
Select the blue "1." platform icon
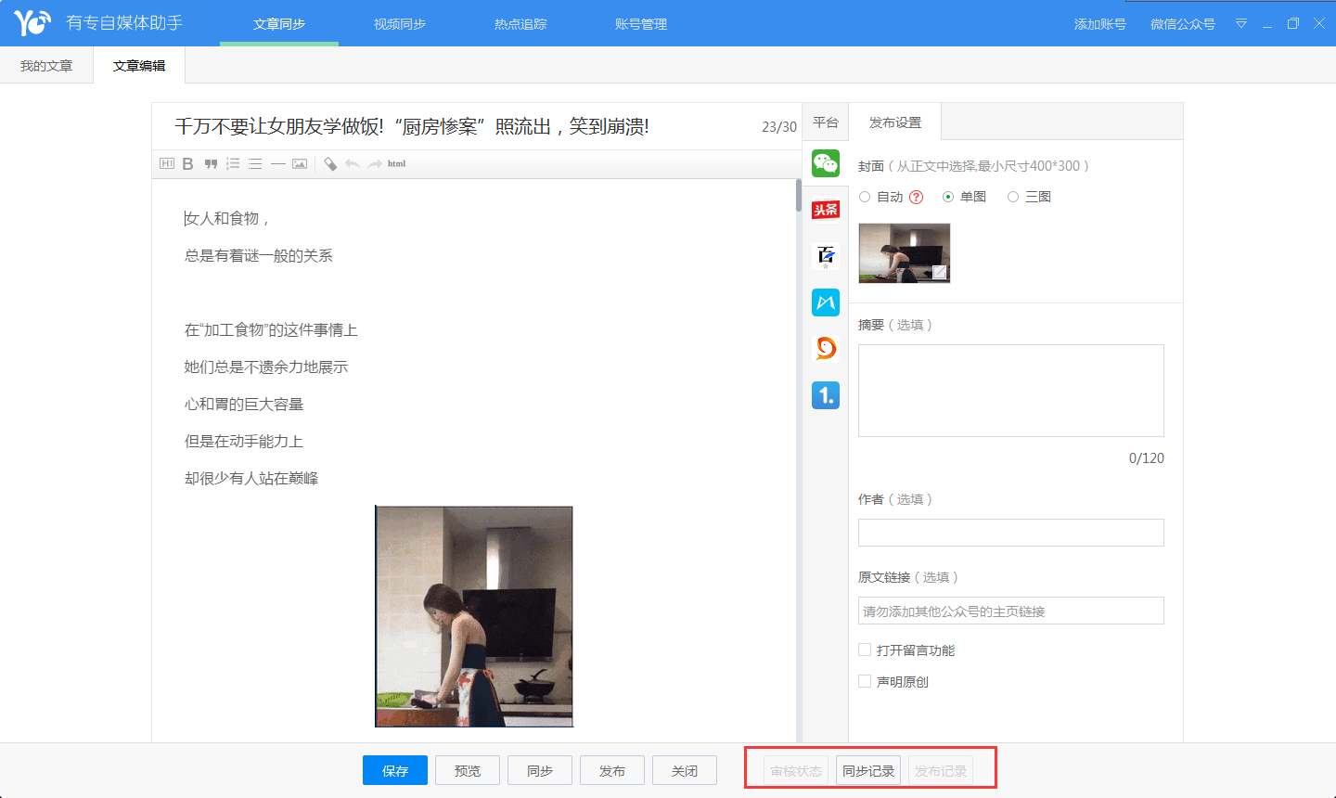click(825, 395)
